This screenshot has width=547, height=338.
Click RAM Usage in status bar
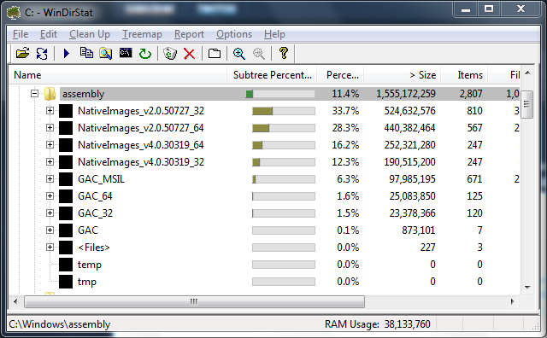click(378, 324)
